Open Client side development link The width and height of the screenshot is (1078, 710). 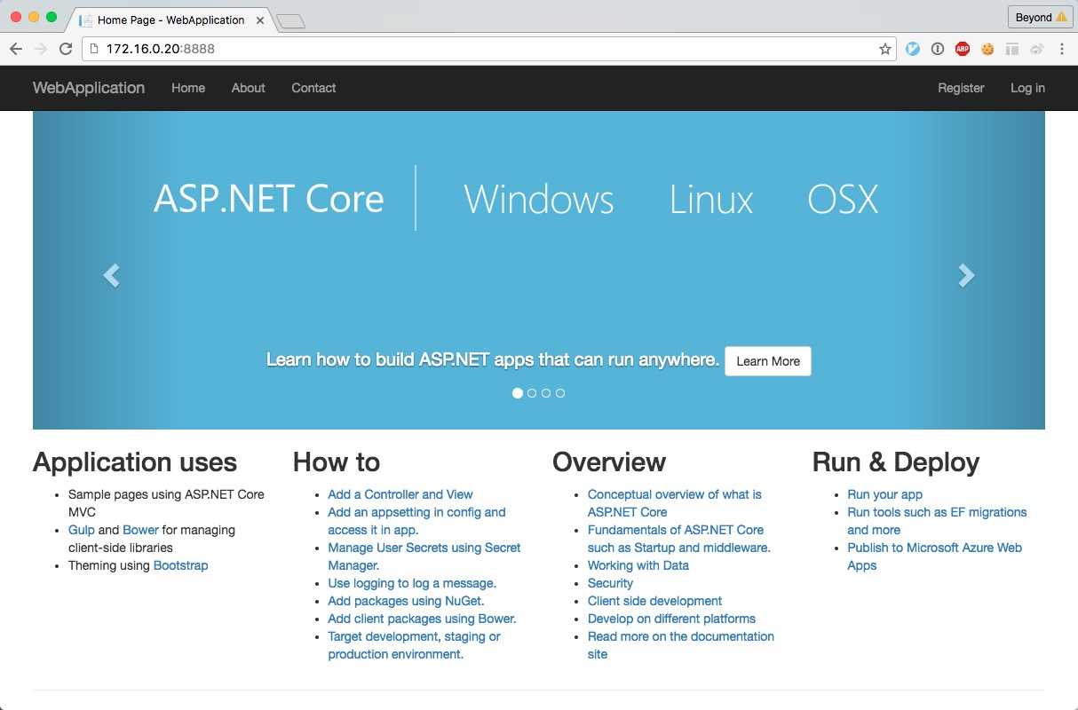(x=654, y=601)
